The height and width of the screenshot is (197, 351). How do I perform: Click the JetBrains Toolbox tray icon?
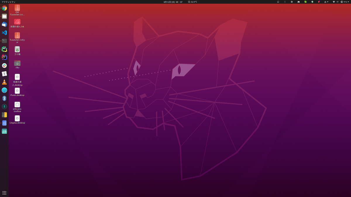(319, 2)
